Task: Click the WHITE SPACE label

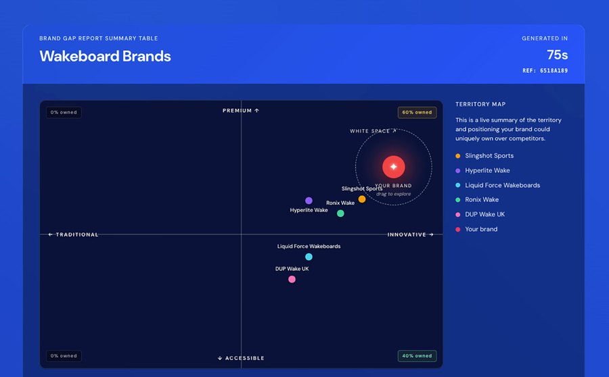Action: coord(373,131)
